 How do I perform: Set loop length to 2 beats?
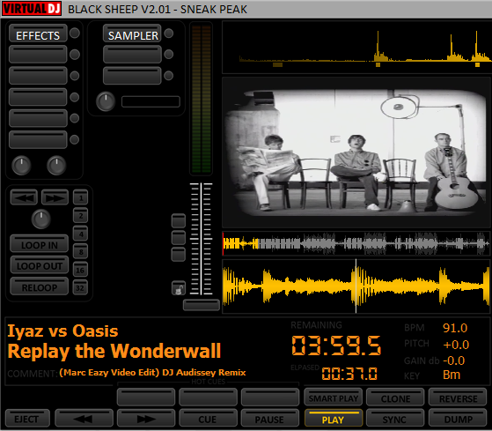pos(81,215)
